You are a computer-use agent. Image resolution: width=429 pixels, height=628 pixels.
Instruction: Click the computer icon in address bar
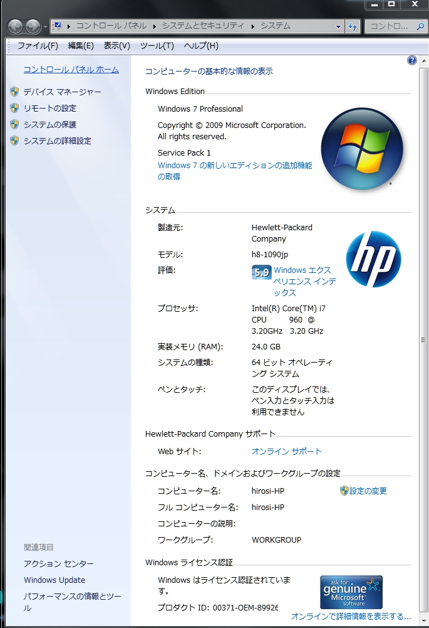[58, 26]
